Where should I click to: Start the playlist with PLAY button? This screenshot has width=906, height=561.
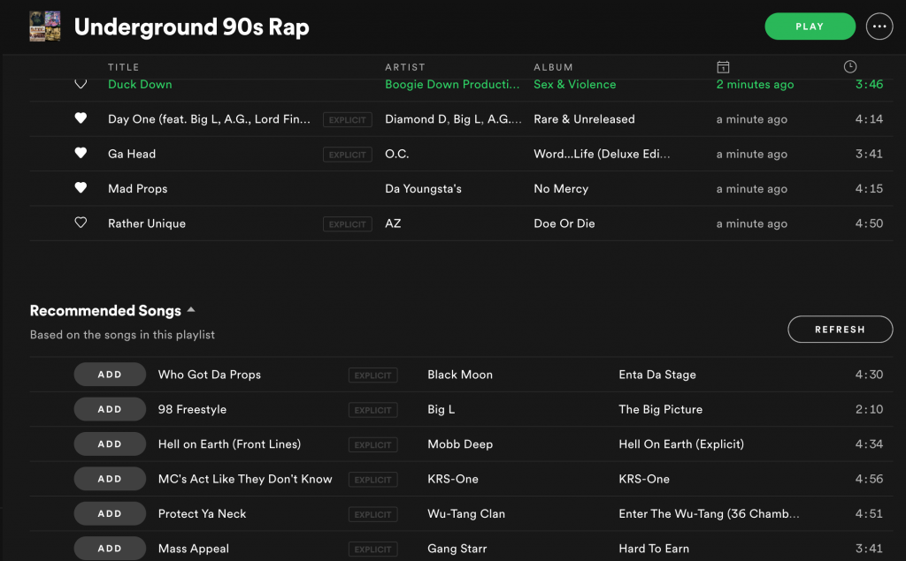pyautogui.click(x=810, y=27)
